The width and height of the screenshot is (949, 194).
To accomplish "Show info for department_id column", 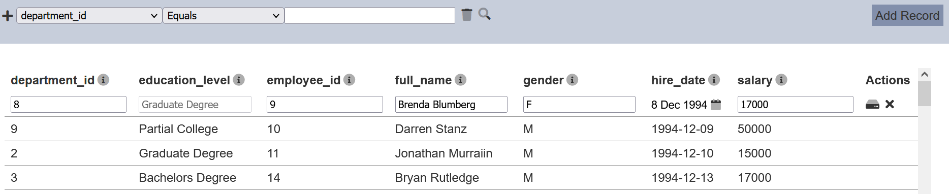I will (103, 80).
